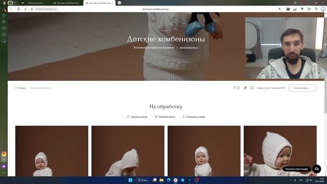Open the second photo of baby bending over
This screenshot has width=327, height=184.
(128, 151)
